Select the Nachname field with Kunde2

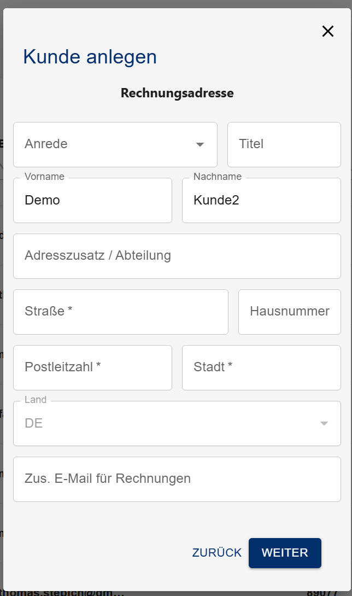click(261, 200)
